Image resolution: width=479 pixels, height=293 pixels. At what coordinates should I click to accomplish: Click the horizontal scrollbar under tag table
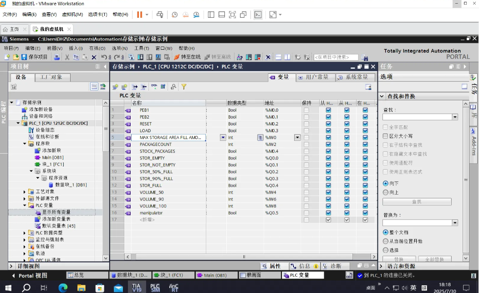(x=244, y=257)
